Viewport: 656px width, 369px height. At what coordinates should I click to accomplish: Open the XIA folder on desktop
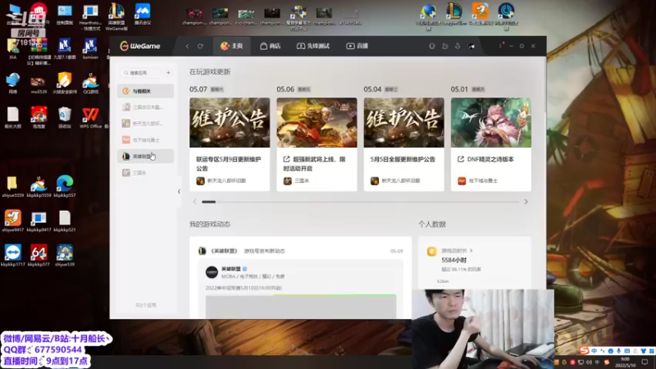tap(12, 48)
